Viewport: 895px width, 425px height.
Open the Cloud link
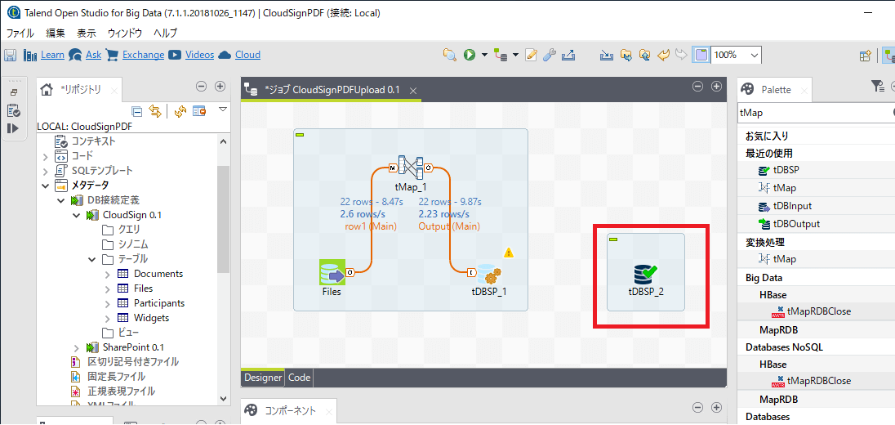(247, 55)
